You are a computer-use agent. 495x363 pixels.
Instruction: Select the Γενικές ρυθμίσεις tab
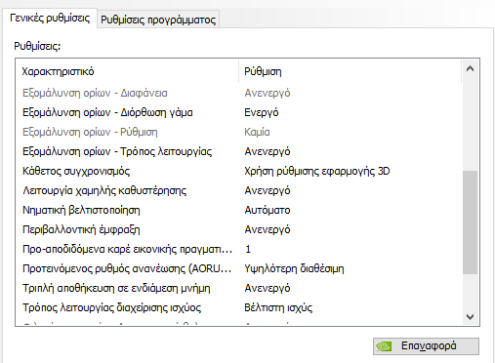tap(50, 18)
